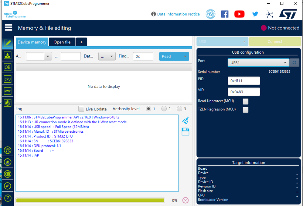Click the eraser sidebar icon
This screenshot has width=303, height=206.
tap(8, 186)
